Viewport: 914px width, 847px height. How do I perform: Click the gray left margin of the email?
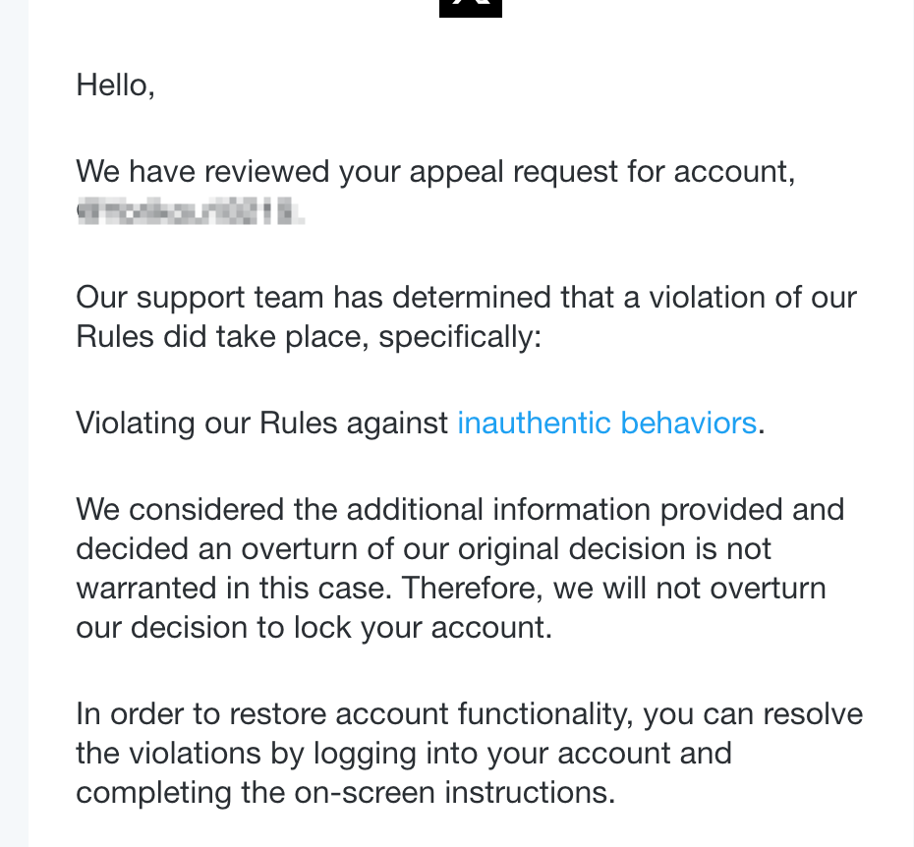(x=14, y=423)
